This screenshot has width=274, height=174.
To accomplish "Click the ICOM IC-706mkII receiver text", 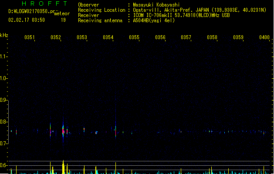I will tap(181, 15).
